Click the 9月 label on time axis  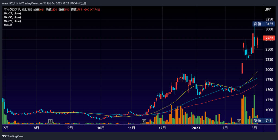(70, 128)
